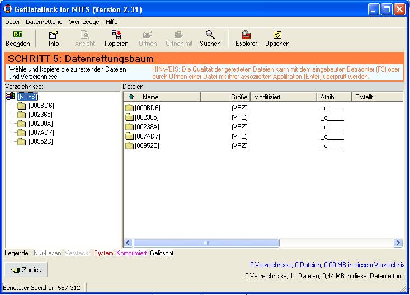This screenshot has width=410, height=295.
Task: Click the GetDataBack lifebuoy title bar icon
Action: click(8, 9)
